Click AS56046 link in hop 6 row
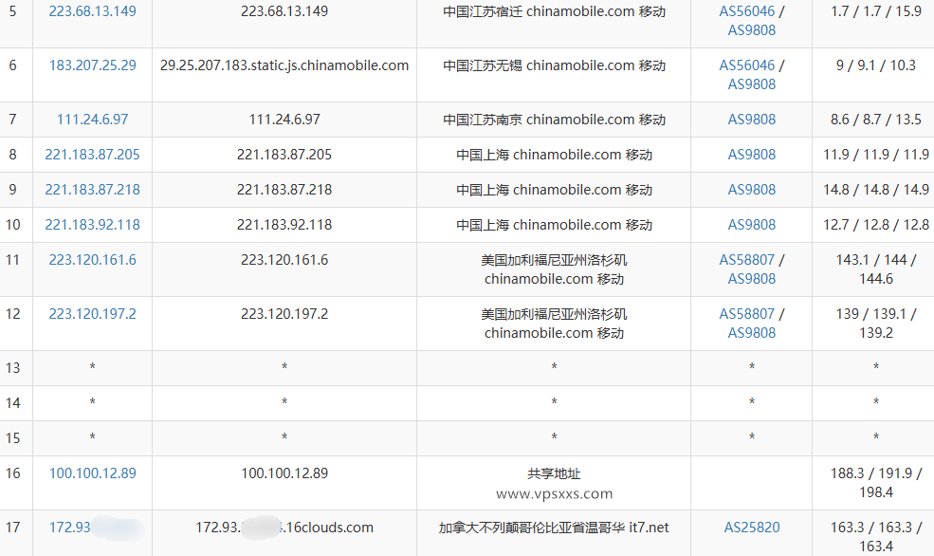 point(747,65)
